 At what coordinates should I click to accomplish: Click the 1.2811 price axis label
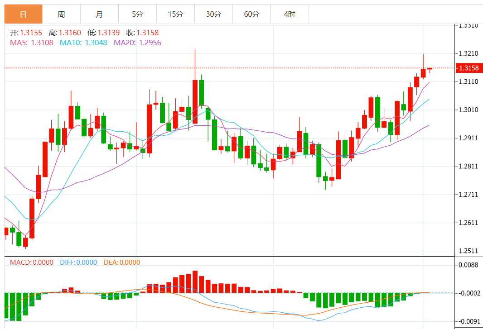coord(468,166)
